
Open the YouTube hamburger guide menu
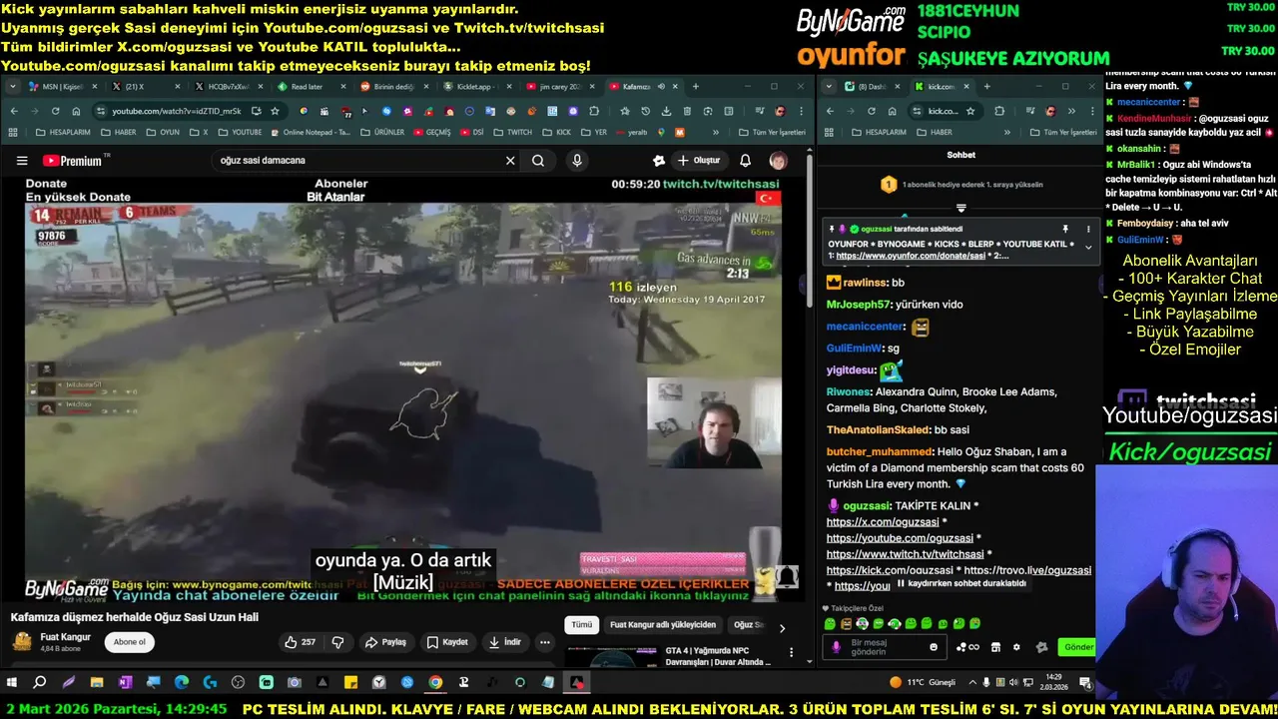pos(21,160)
